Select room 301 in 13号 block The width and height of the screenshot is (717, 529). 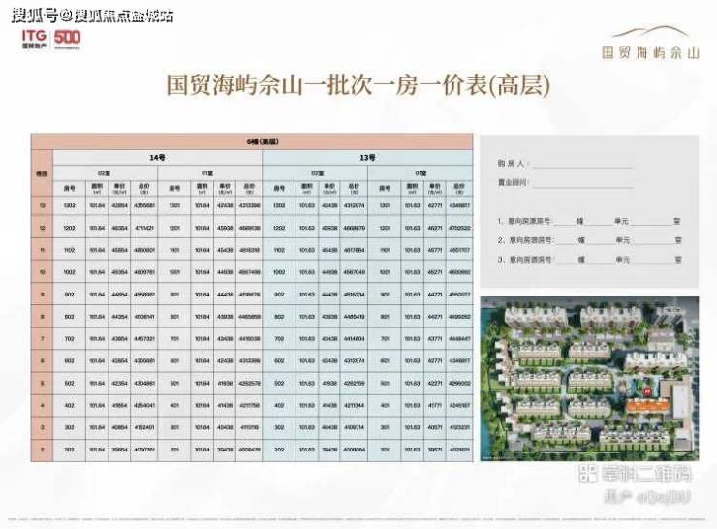coord(385,427)
